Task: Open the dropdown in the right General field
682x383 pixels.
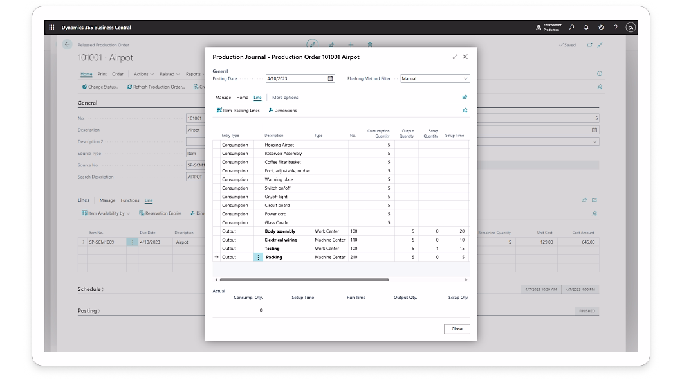Action: tap(594, 141)
